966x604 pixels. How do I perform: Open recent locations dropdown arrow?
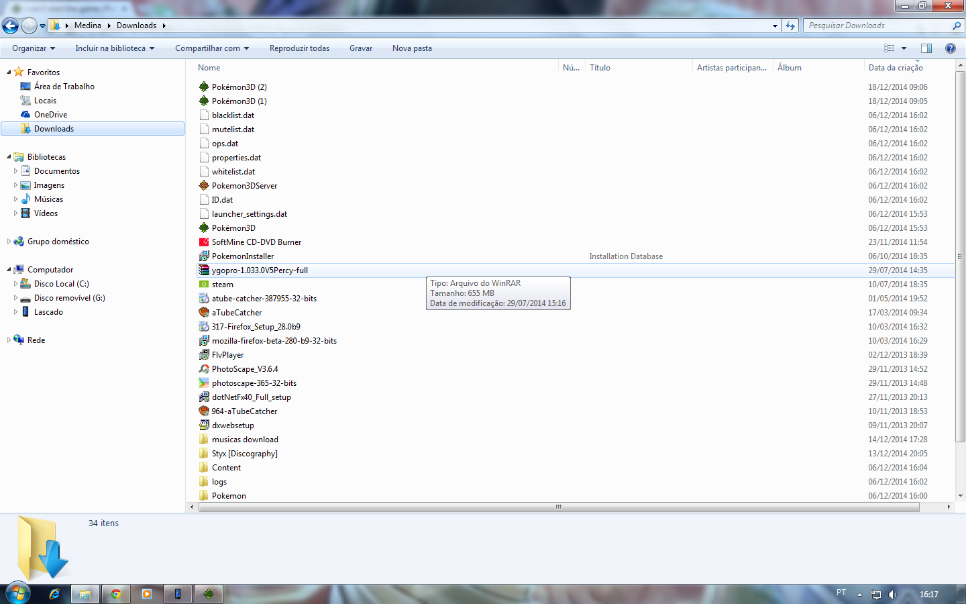pyautogui.click(x=43, y=26)
